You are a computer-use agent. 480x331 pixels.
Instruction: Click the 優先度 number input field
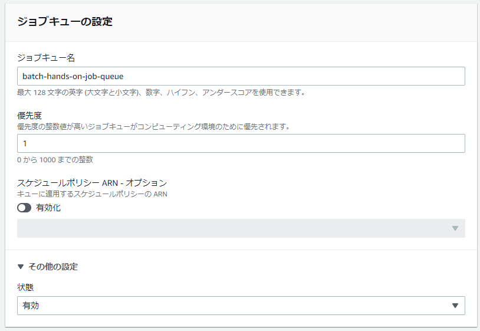pos(241,143)
